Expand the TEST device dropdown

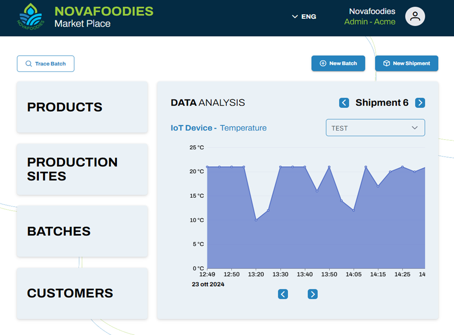[x=375, y=127]
